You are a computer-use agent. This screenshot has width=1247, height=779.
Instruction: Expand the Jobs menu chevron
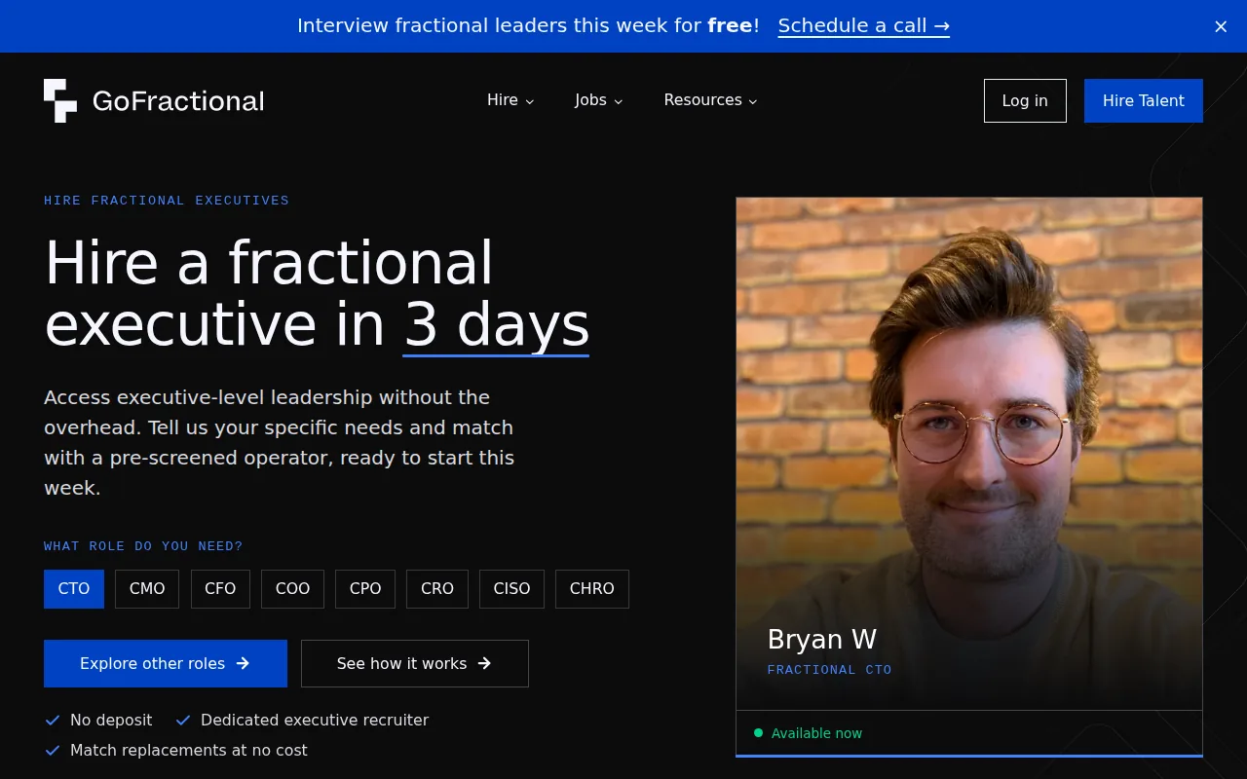coord(619,101)
